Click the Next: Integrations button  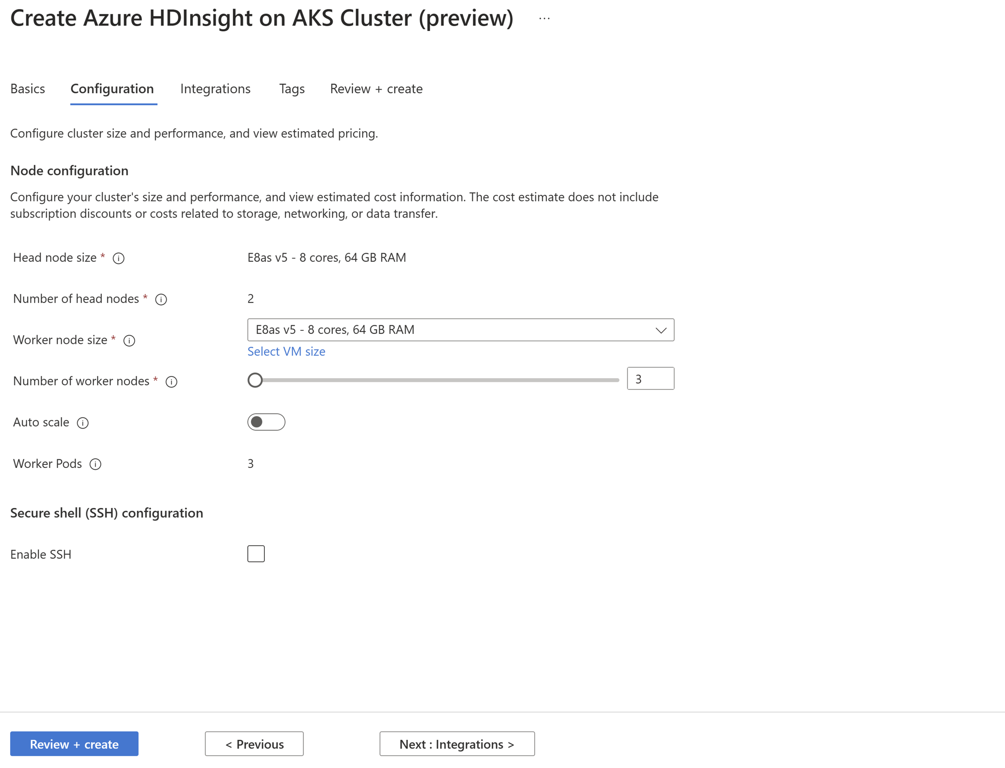(456, 743)
